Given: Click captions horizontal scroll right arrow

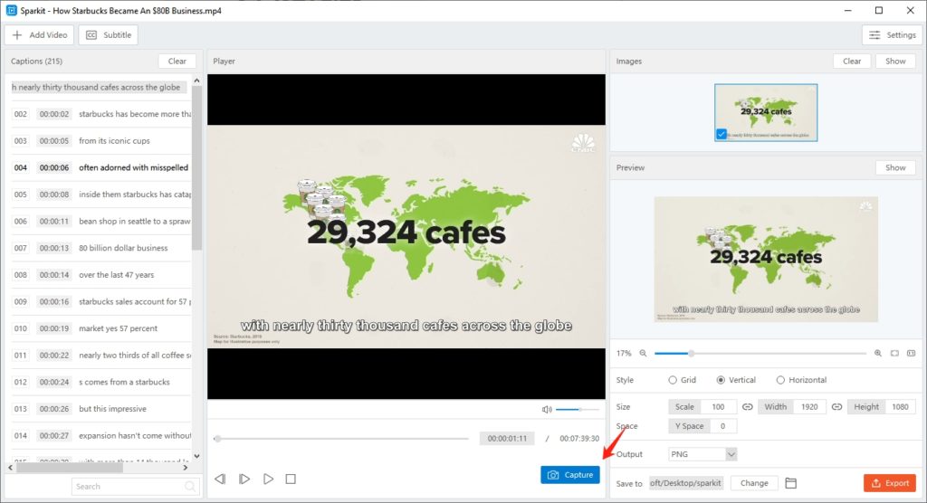Looking at the screenshot, I should [185, 468].
